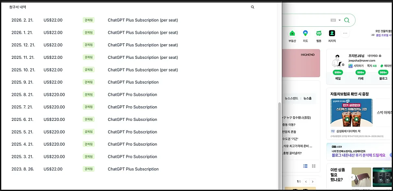Image resolution: width=393 pixels, height=191 pixels.
Task: Click ChatGPT Pro Subscription on the 2025. 6. 21. row
Action: click(132, 120)
